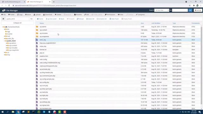This screenshot has height=114, width=203.
Task: Click the wp-snapshots folder icon in file list
Action: 37,37
